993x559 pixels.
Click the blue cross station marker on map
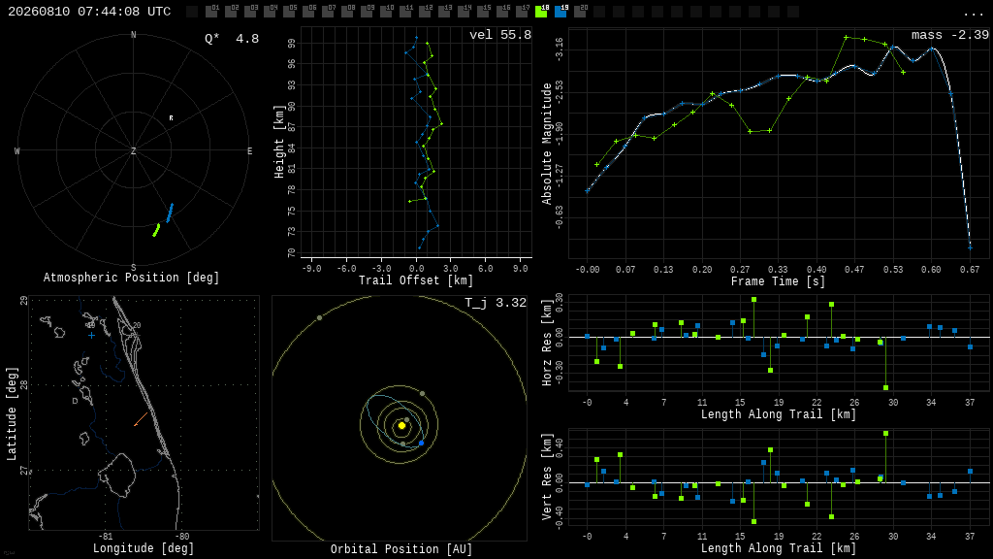(x=92, y=335)
